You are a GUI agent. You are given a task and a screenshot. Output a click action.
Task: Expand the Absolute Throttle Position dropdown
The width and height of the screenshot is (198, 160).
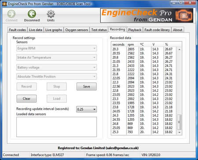click(56, 76)
